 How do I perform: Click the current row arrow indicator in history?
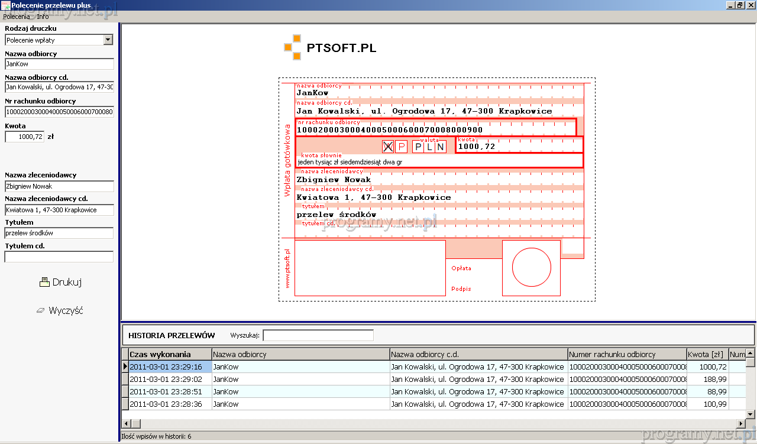point(125,367)
